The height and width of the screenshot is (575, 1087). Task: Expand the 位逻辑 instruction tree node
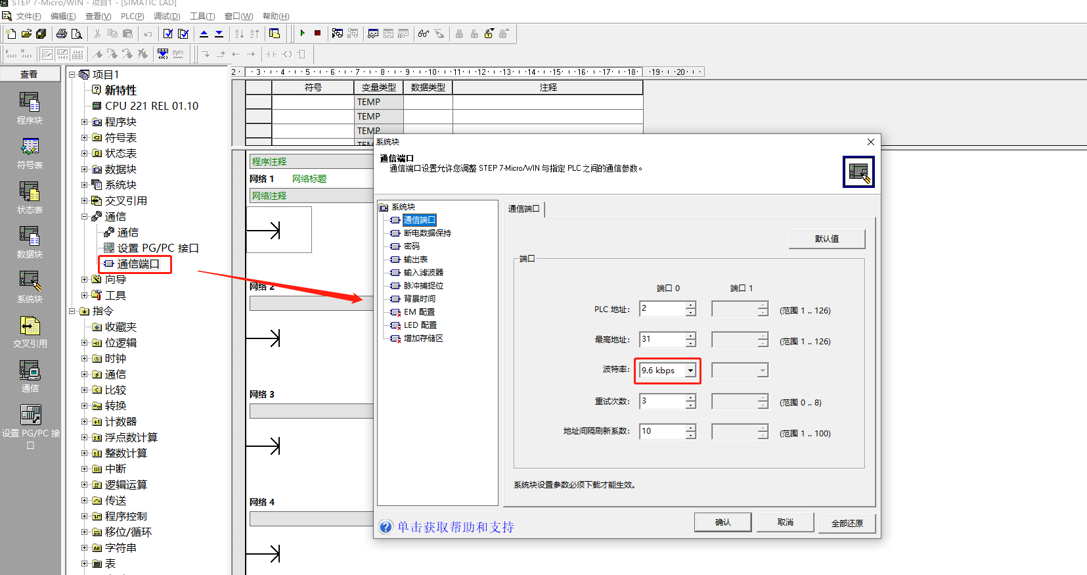[85, 343]
